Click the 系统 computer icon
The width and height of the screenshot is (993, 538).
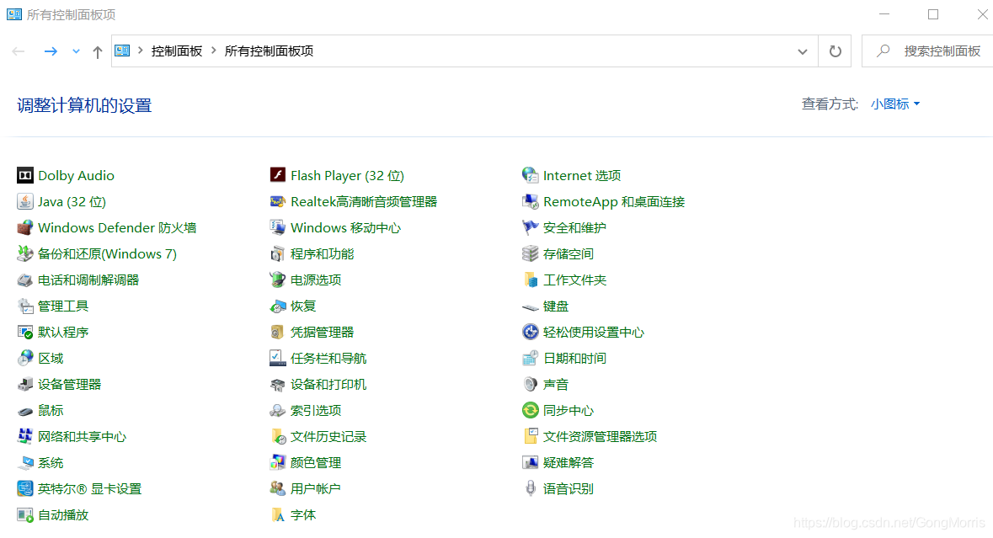point(24,463)
